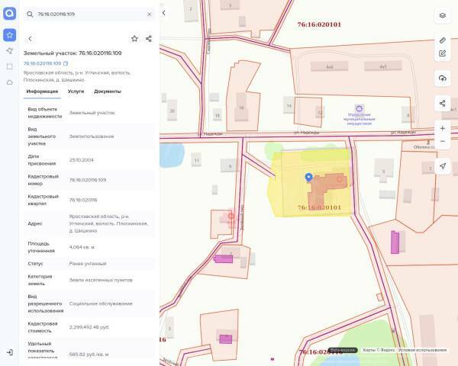
Task: Click the cloud upload icon
Action: [x=443, y=79]
